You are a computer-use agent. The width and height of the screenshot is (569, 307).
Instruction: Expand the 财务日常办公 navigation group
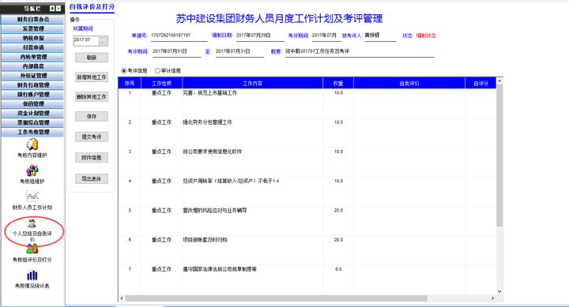[32, 19]
